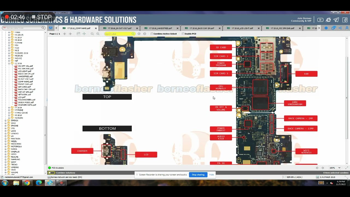
Task: Click the SERVER 1 (ASIA) status entry
Action: pyautogui.click(x=292, y=177)
